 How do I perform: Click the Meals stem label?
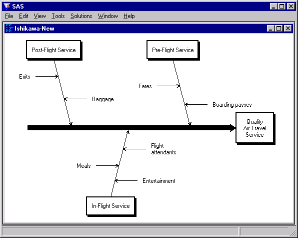click(83, 166)
